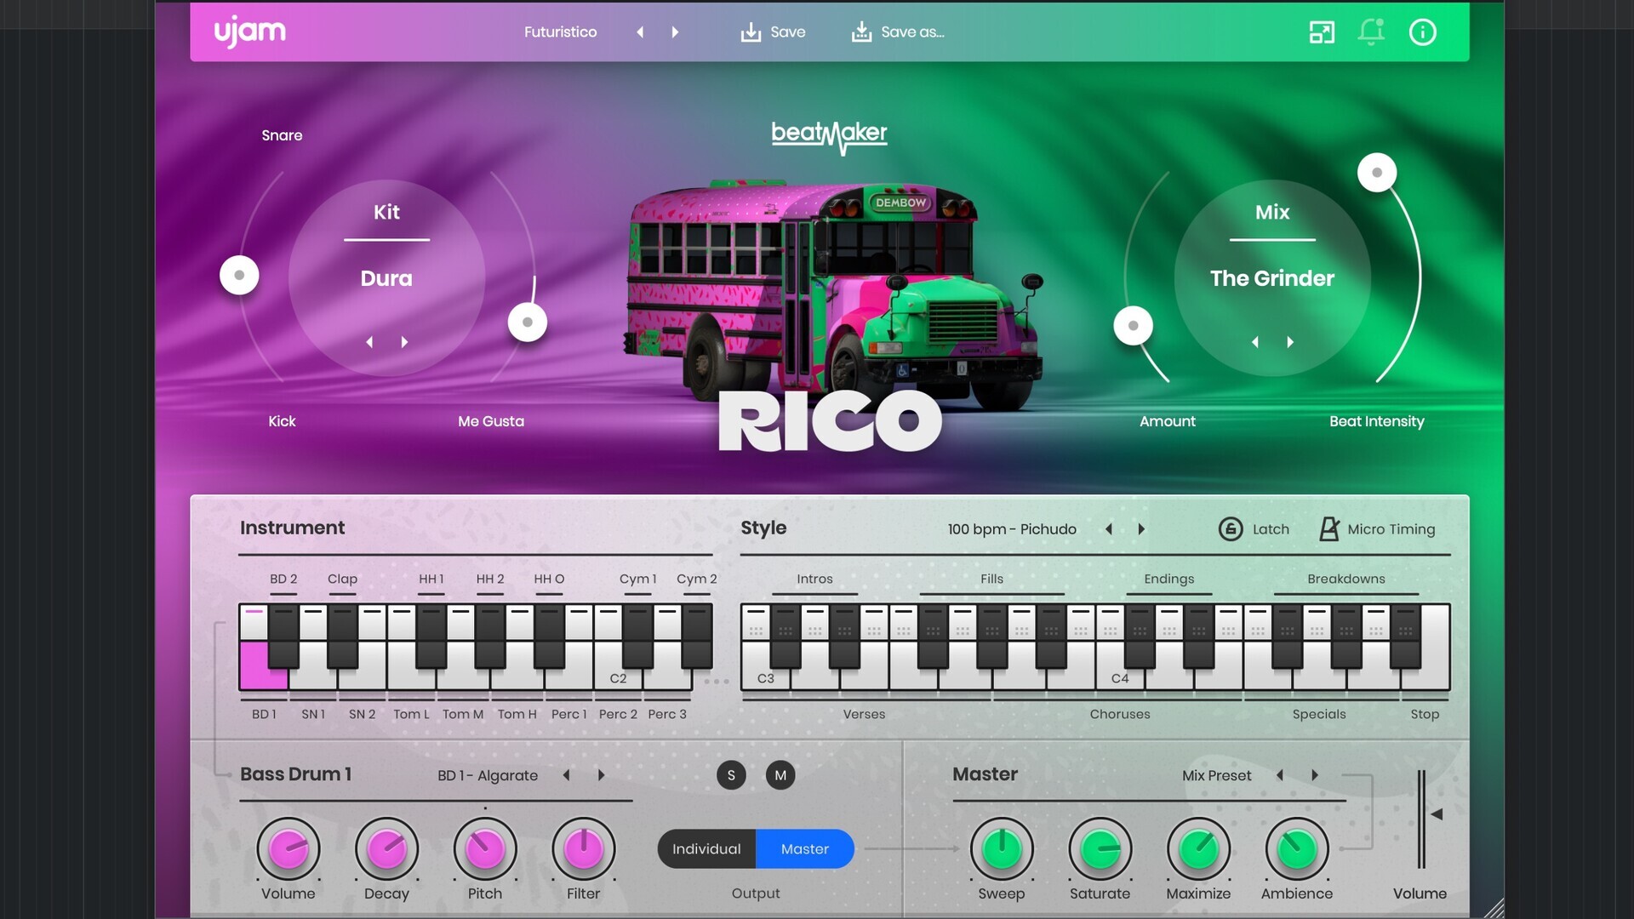
Task: Click the Ambience knob
Action: 1297,849
